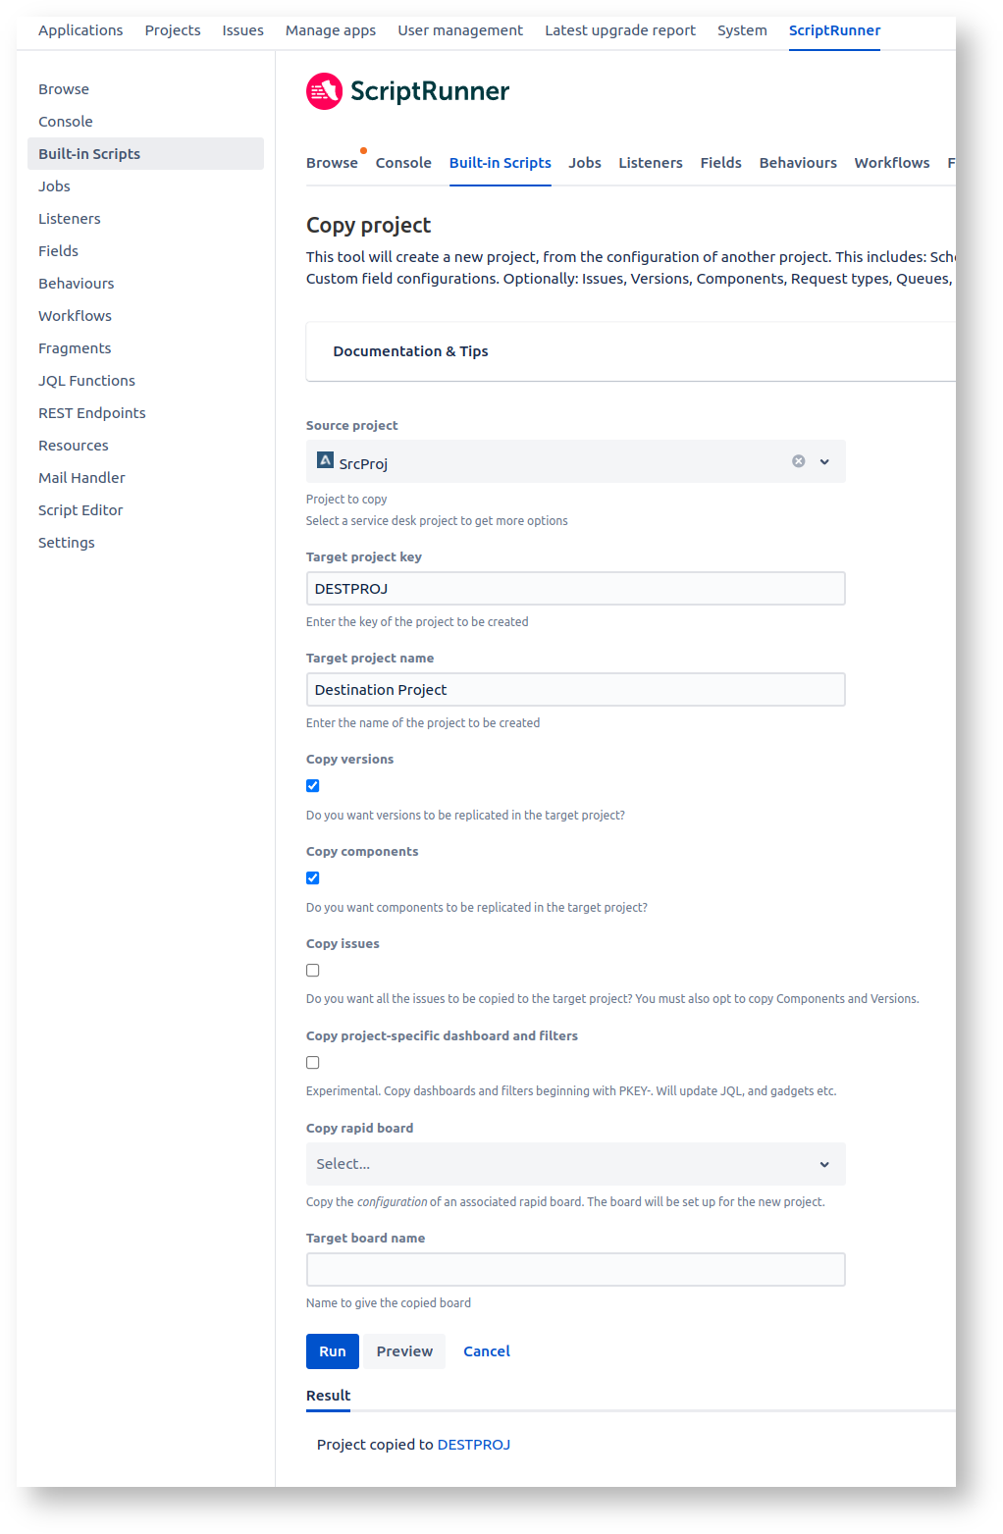Click the Preview button
This screenshot has height=1534, width=1003.
pyautogui.click(x=404, y=1351)
